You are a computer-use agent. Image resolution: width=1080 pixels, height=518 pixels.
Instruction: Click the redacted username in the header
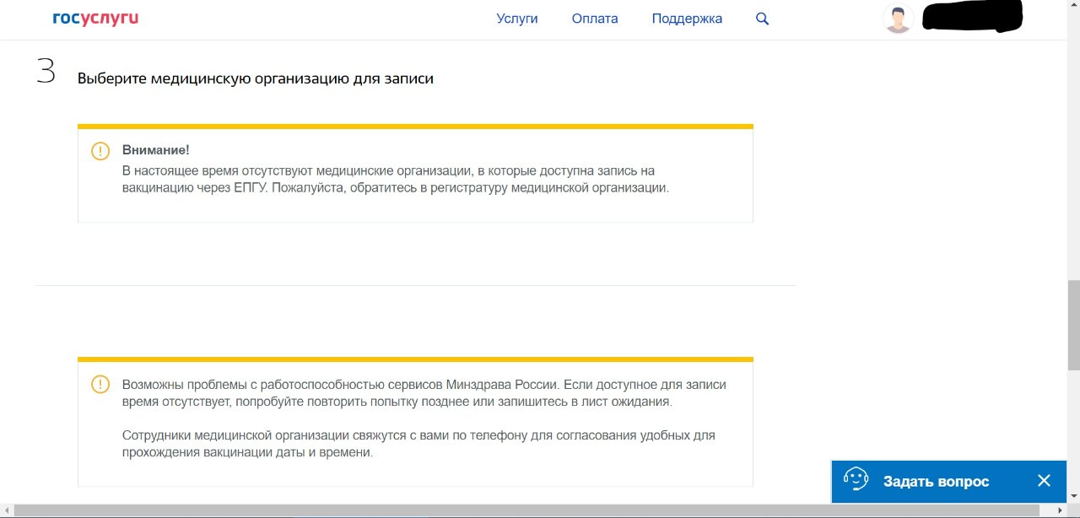972,18
